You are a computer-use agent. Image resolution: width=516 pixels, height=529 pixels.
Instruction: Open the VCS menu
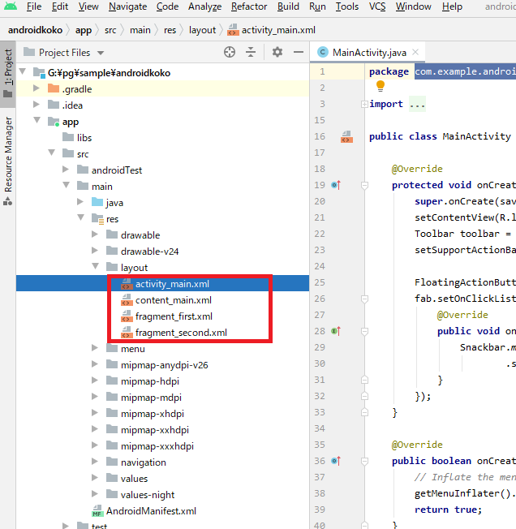pyautogui.click(x=377, y=6)
